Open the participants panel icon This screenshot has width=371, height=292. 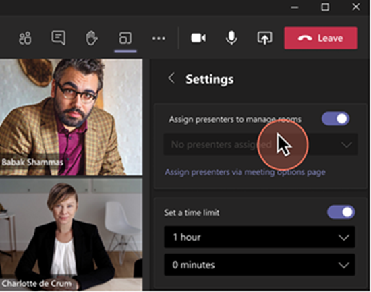pyautogui.click(x=25, y=38)
